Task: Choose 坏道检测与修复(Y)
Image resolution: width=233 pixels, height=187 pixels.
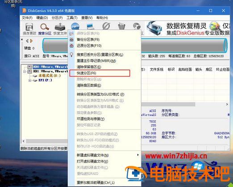Action: tap(104, 119)
